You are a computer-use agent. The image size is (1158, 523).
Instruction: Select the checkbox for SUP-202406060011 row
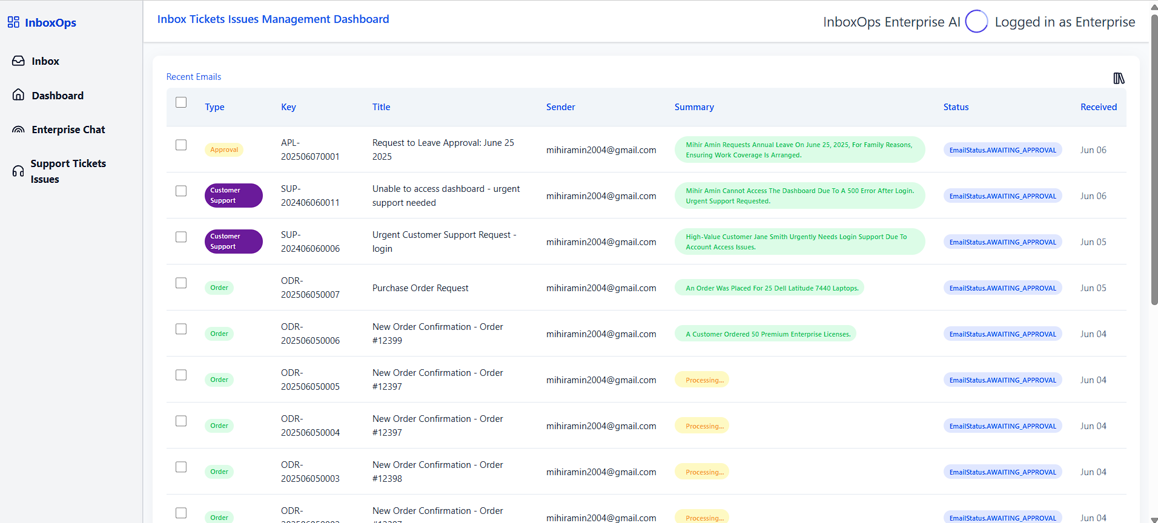(181, 191)
